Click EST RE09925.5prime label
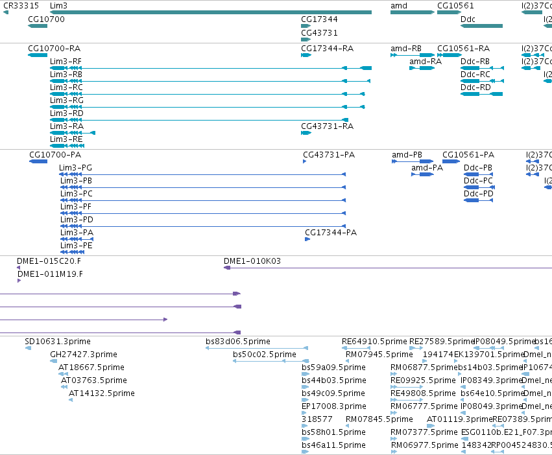 423,380
